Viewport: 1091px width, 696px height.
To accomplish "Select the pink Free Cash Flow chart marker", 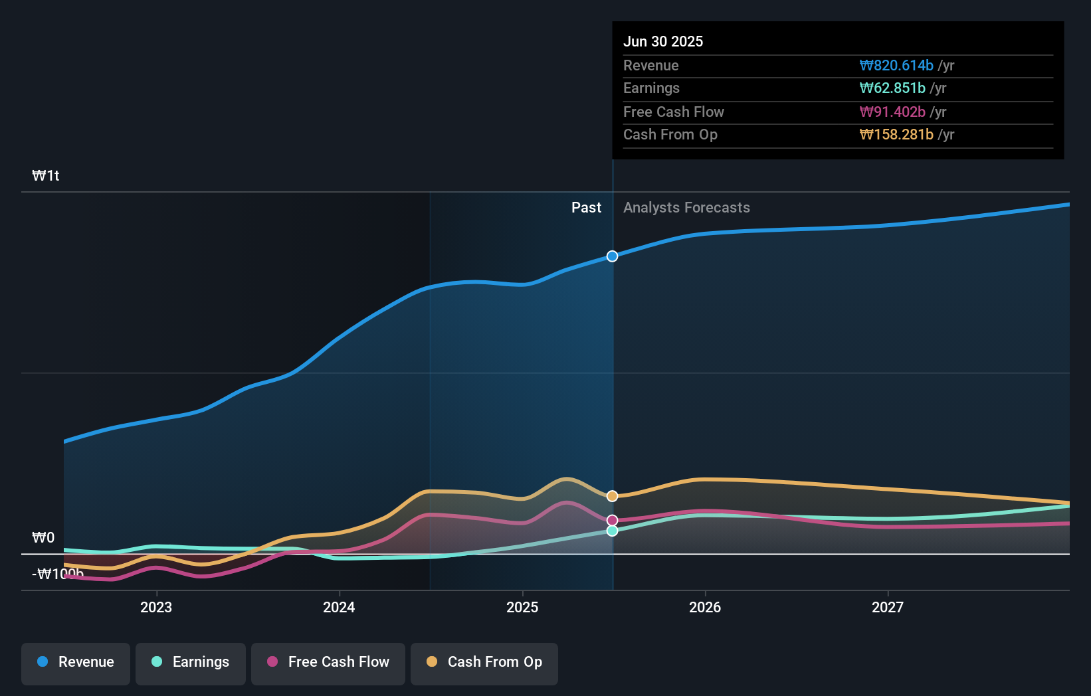I will (x=612, y=519).
